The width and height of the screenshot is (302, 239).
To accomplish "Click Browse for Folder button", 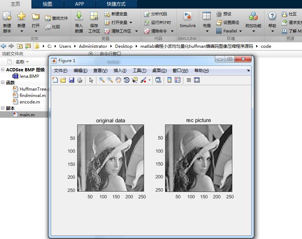I will coord(28,46).
